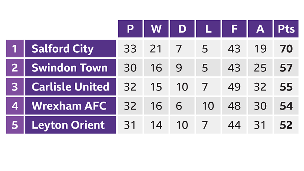
Task: Click Carlisle United's 49 goals for cell
Action: point(234,87)
